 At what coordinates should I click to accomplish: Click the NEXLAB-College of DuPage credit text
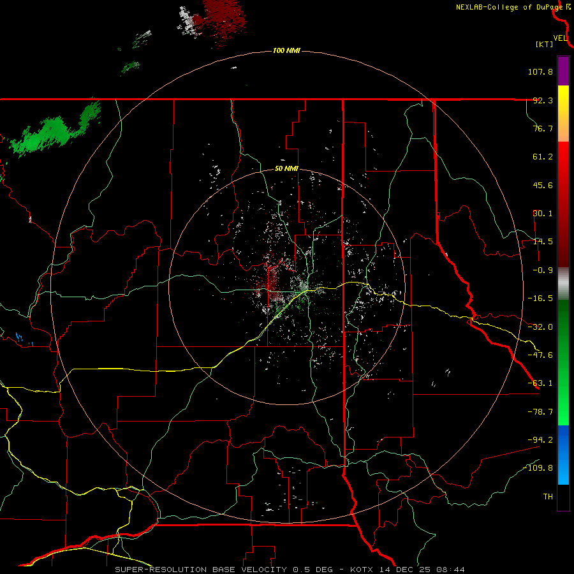point(509,7)
